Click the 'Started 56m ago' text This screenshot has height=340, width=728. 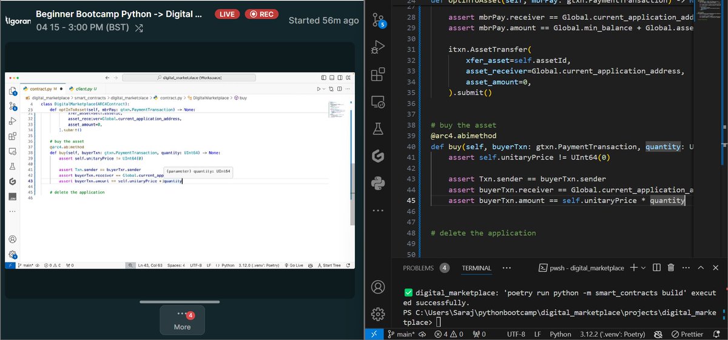(323, 20)
